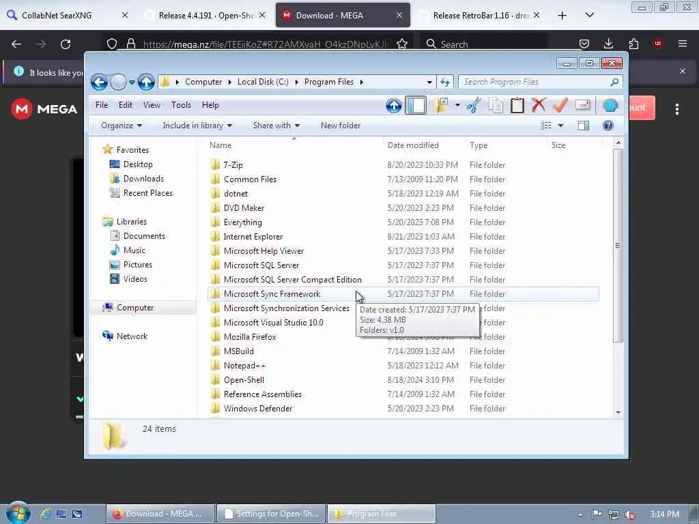699x524 pixels.
Task: Click the Up one level icon in the toolbar
Action: pos(394,106)
